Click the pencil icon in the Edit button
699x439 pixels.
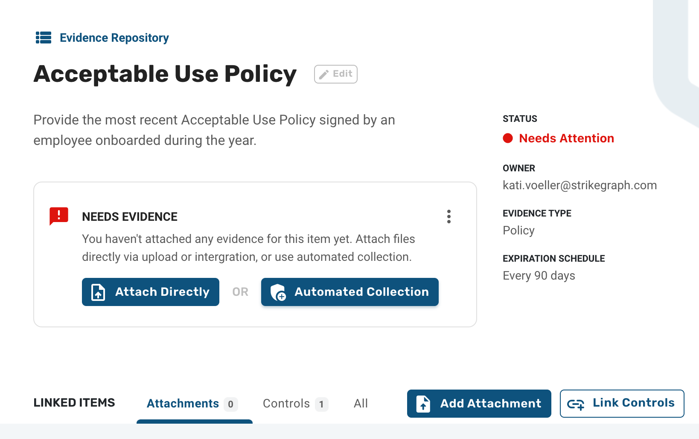[x=324, y=74]
